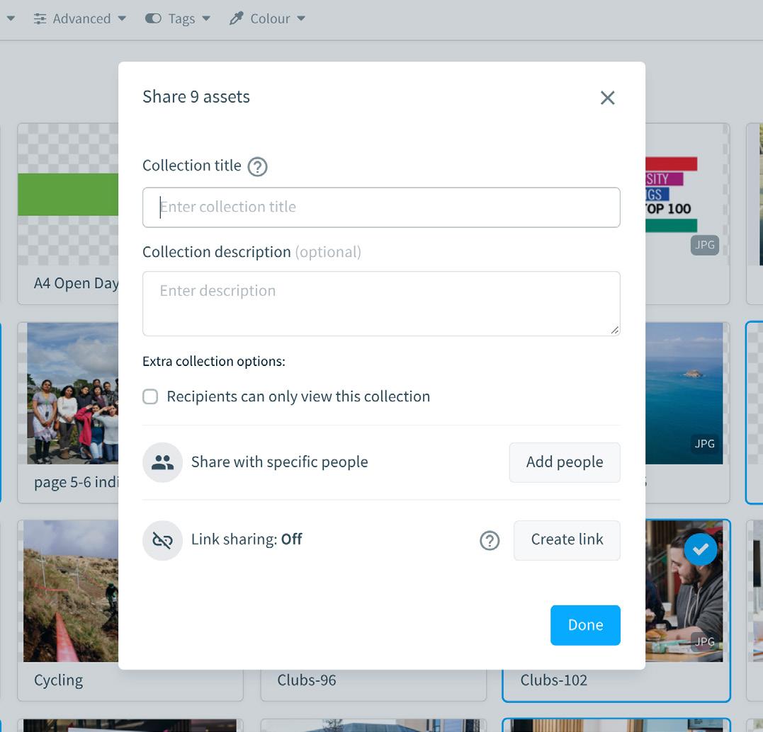Click the people icon for specific sharing

(163, 462)
